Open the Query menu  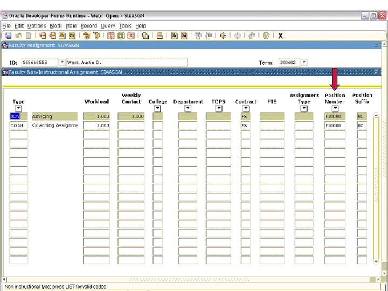108,26
